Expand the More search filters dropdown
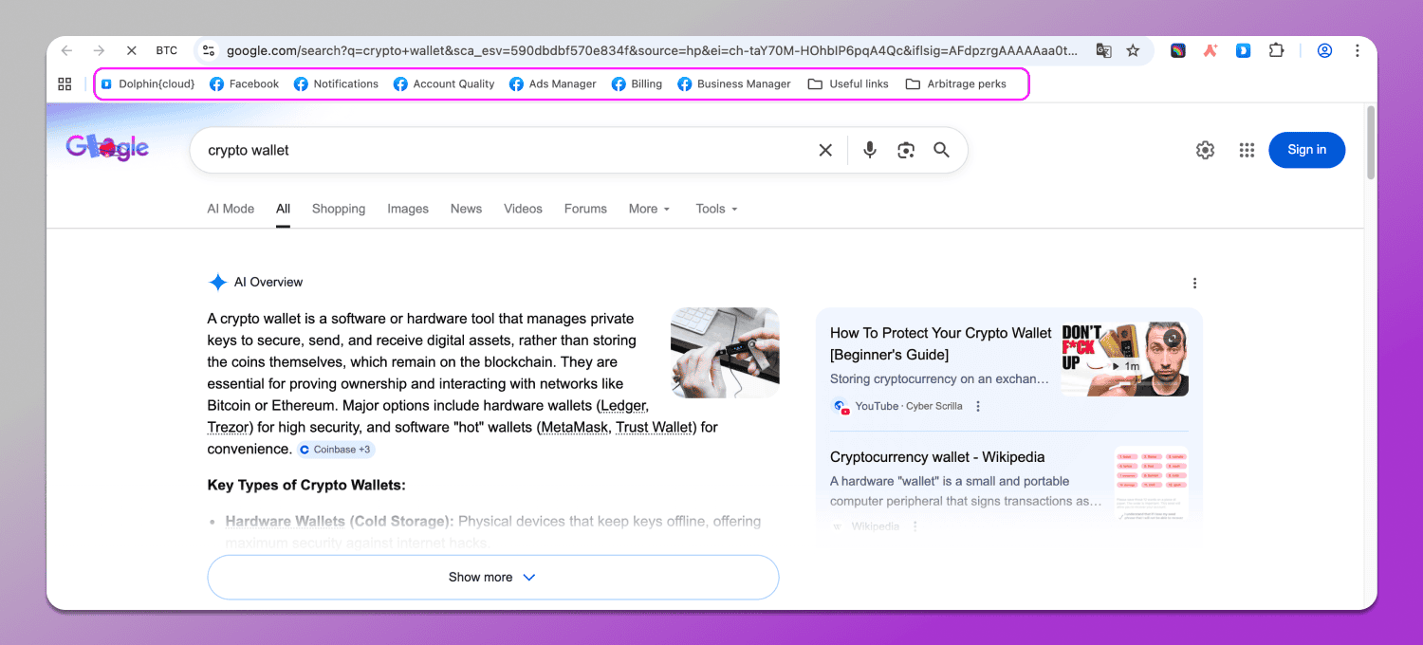Screen dimensions: 1423x645 click(649, 209)
